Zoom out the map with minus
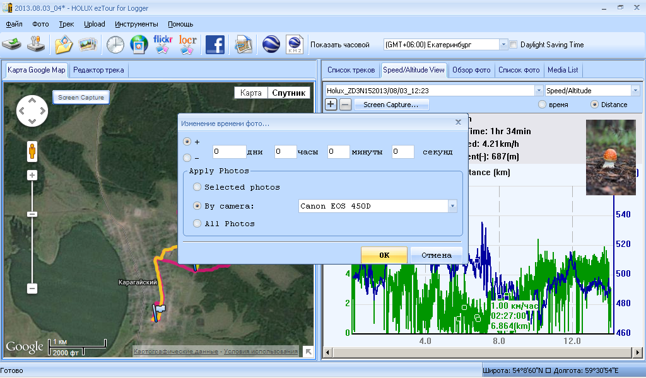This screenshot has width=646, height=378. coord(32,289)
